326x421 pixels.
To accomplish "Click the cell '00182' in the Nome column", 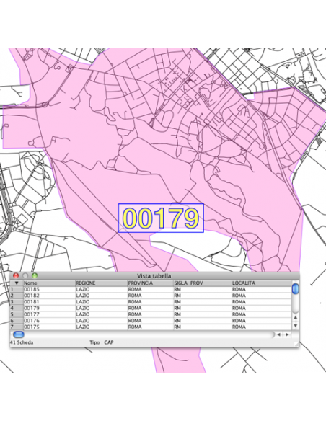I will coord(49,296).
